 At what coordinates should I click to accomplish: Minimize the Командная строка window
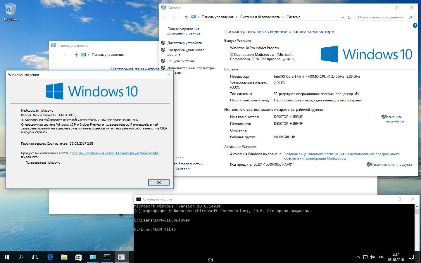(386, 199)
